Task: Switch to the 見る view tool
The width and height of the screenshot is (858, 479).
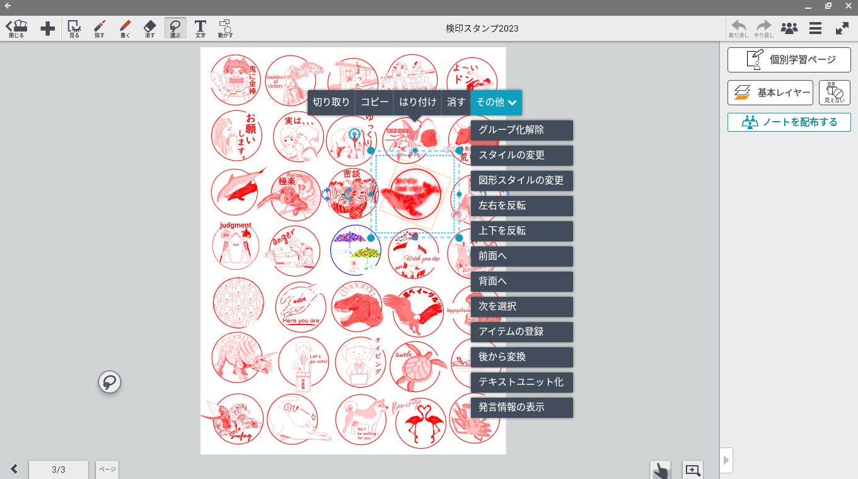Action: pos(74,28)
